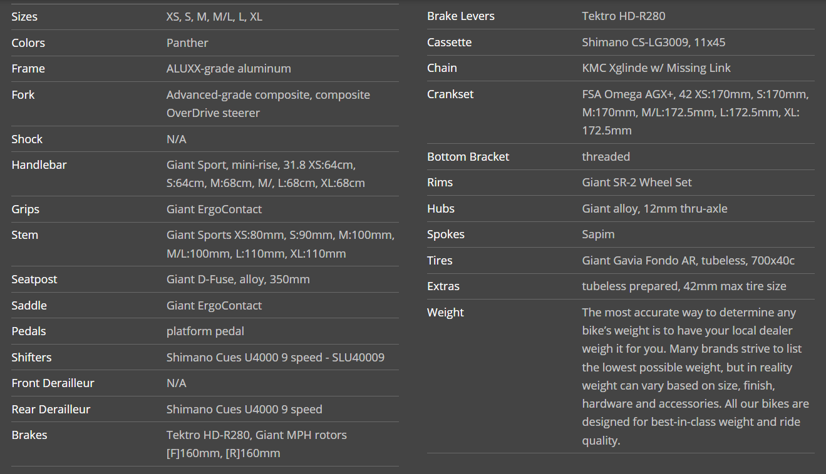Click the Crankset specification label
The width and height of the screenshot is (826, 474).
450,94
